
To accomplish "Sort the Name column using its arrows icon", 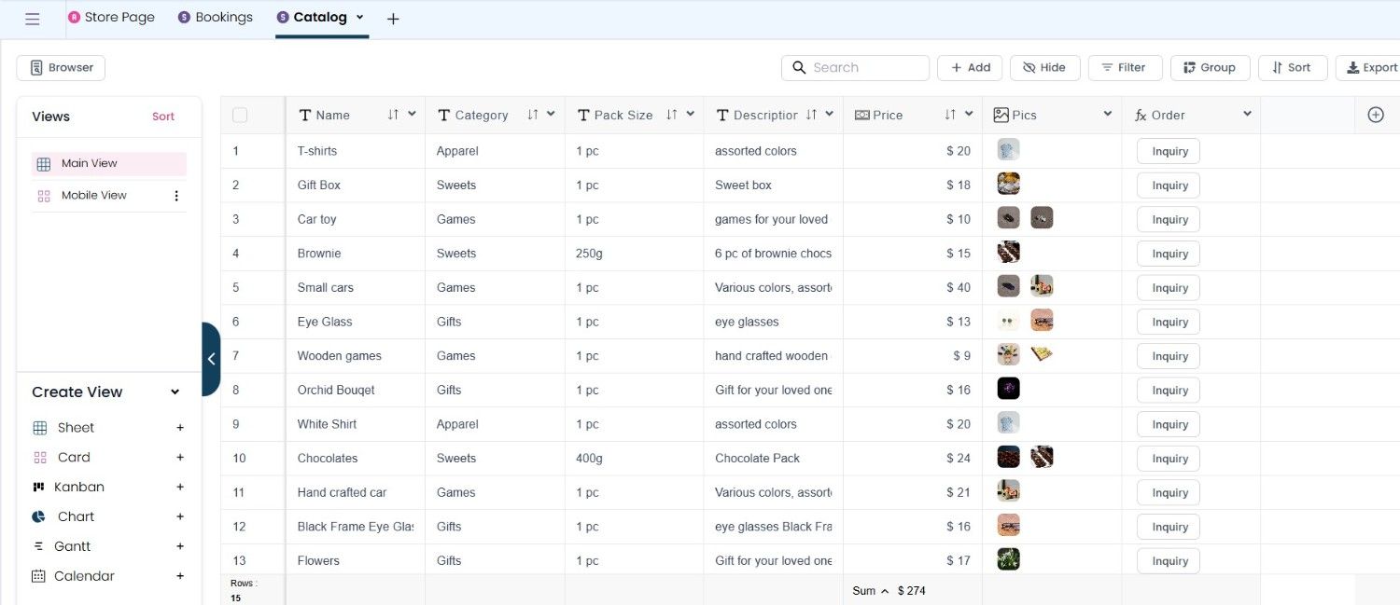I will coord(393,115).
